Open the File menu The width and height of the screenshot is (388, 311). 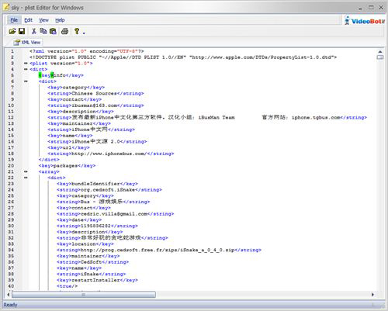pyautogui.click(x=14, y=20)
